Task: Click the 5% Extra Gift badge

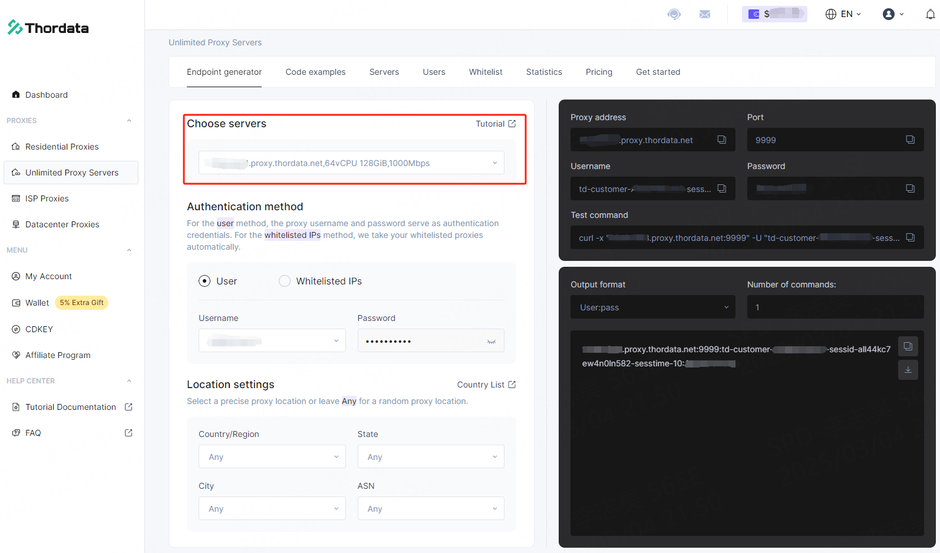Action: 82,302
